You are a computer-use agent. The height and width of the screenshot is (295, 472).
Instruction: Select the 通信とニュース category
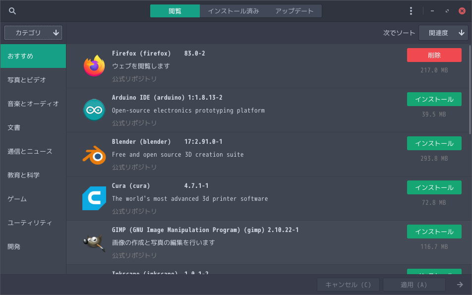click(x=33, y=151)
